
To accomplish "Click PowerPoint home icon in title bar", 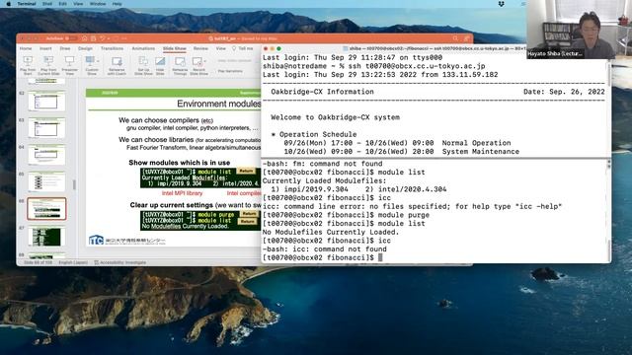I will click(x=85, y=38).
